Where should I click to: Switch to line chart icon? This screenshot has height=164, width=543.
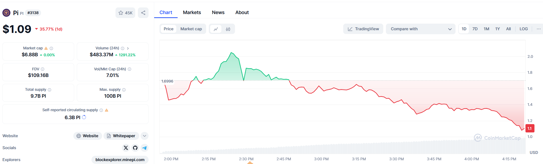pos(216,29)
